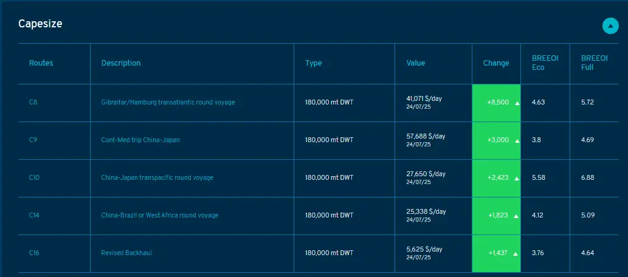
Task: Click the up-triangle icon beside +3,000
Action: coord(517,141)
